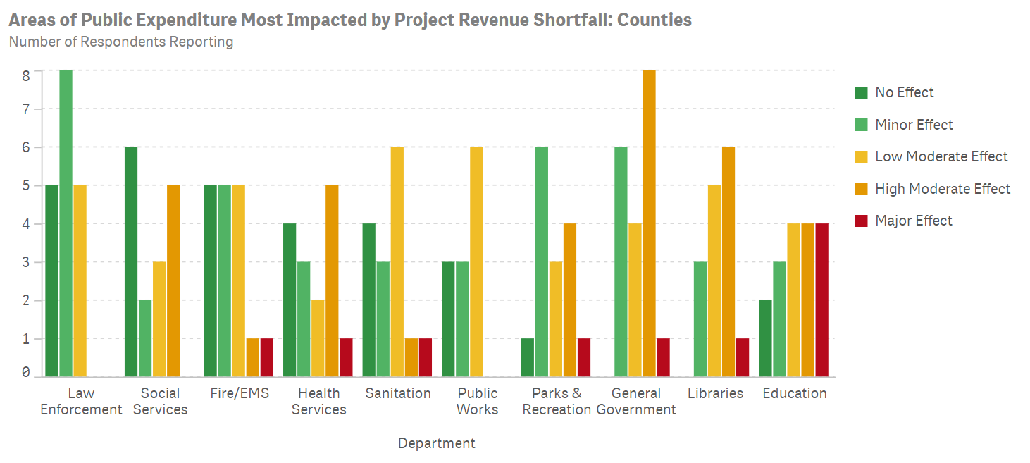Select the High Moderate Effect legend label
This screenshot has height=463, width=1030.
click(x=943, y=189)
